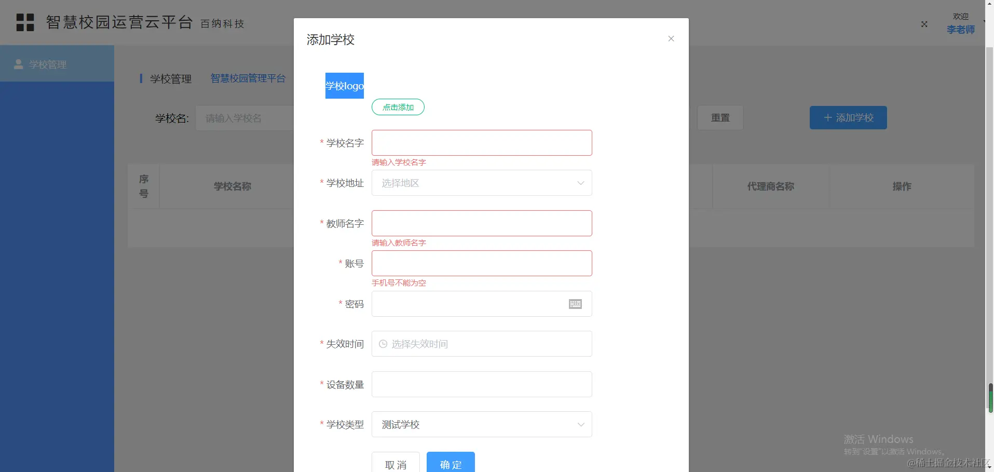Focus the 教师名字 input field
Viewport: 994px width, 472px height.
[x=482, y=223]
